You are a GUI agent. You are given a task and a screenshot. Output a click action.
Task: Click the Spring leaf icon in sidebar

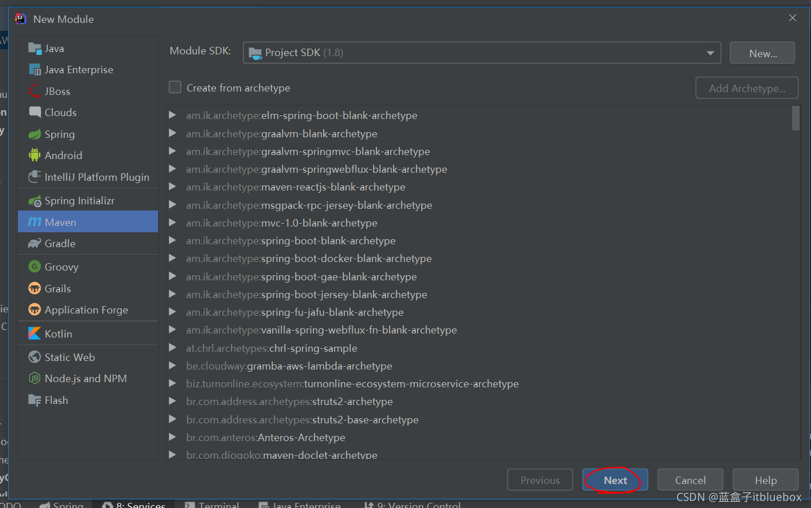35,134
